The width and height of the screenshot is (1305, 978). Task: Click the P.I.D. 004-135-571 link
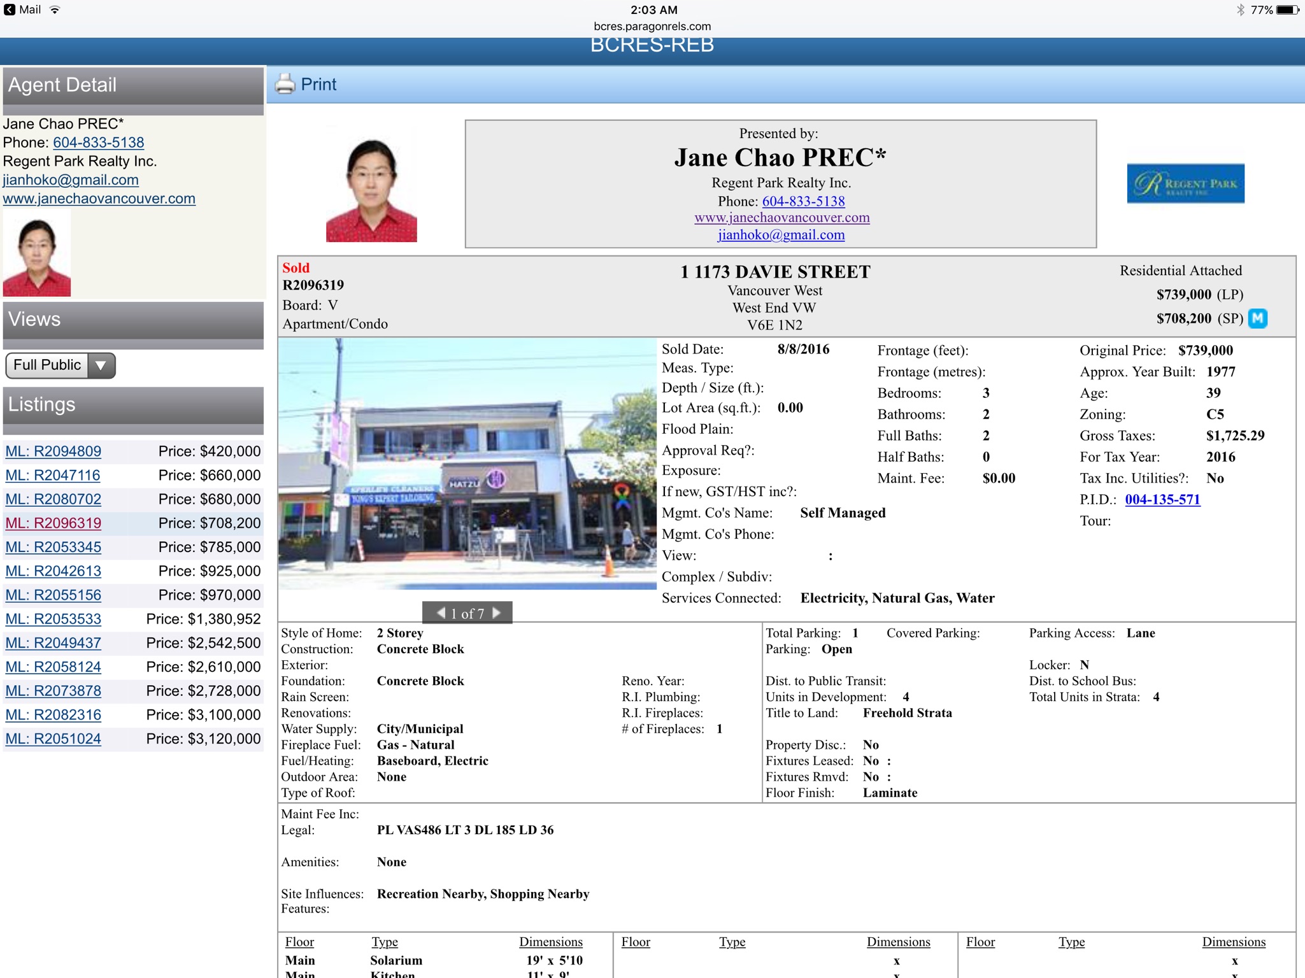click(x=1162, y=499)
